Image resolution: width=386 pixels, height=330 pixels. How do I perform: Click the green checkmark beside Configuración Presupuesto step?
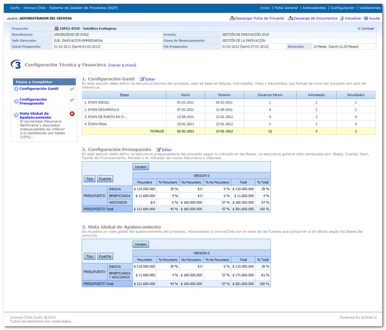pos(72,100)
